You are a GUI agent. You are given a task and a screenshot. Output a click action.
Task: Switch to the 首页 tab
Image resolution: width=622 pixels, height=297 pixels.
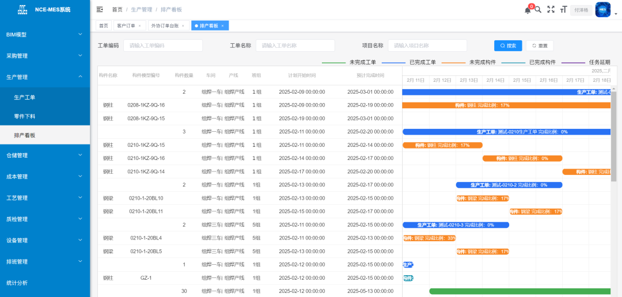point(104,26)
